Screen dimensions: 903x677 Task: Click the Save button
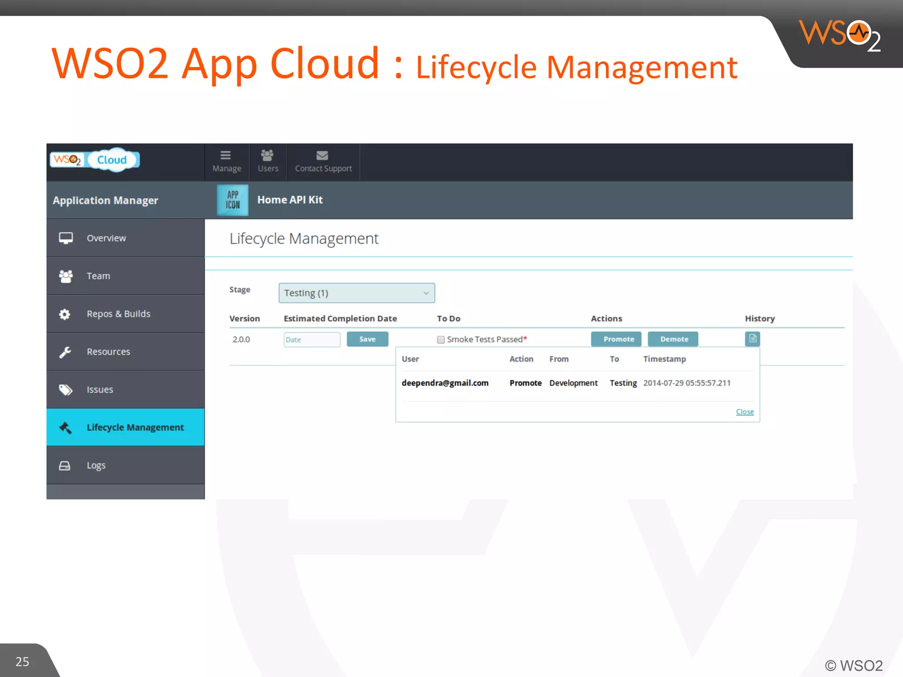367,339
